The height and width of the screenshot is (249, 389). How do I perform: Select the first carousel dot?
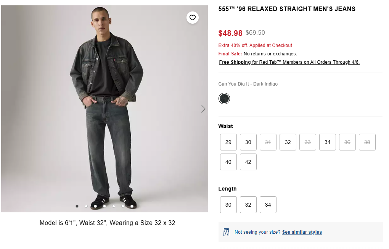[77, 206]
